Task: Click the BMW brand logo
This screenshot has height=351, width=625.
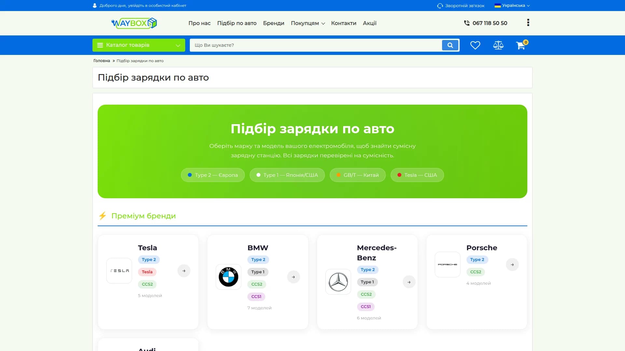Action: [229, 277]
